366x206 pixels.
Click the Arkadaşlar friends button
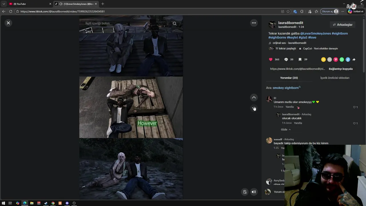[343, 25]
